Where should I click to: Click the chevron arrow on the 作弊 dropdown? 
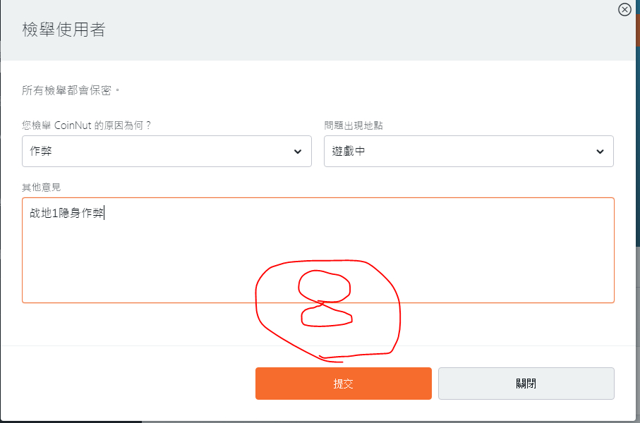click(298, 152)
